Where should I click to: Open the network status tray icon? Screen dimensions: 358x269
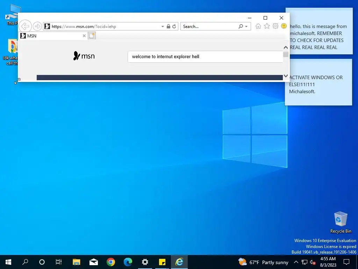(305, 262)
